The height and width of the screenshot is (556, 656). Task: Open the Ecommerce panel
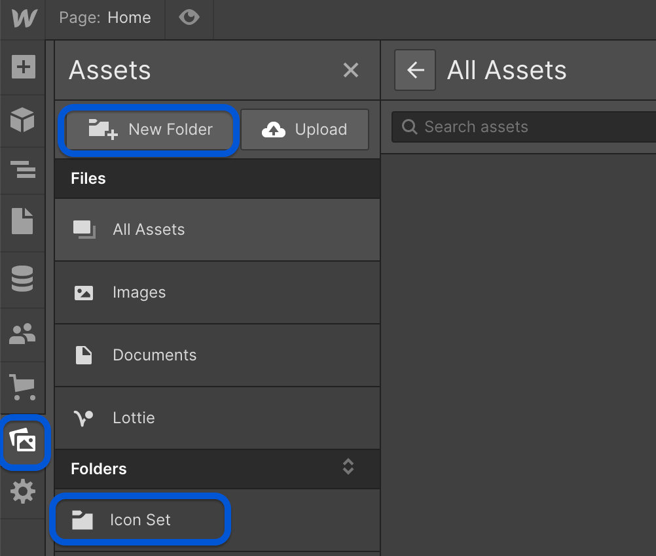click(22, 387)
